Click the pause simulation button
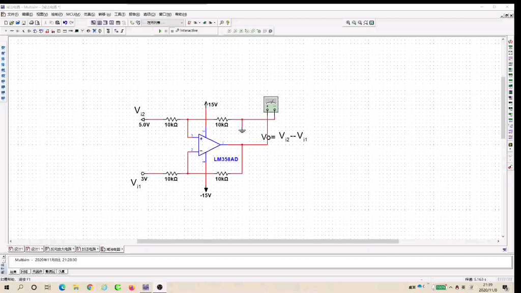 [x=166, y=31]
